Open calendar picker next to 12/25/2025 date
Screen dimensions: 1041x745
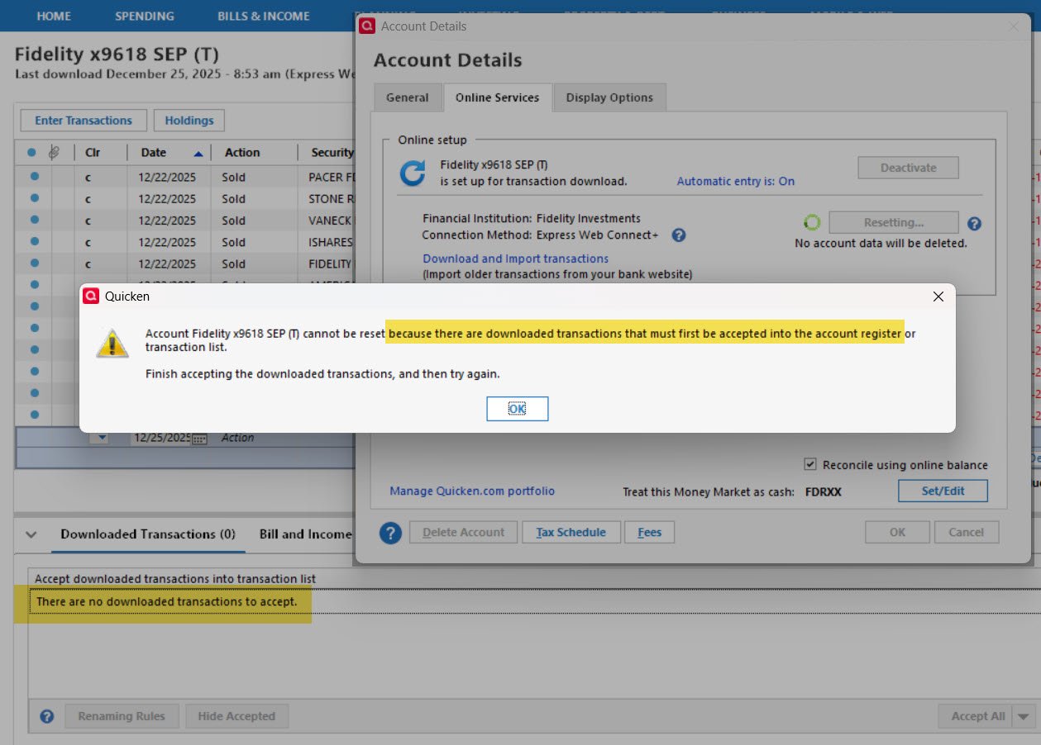coord(199,439)
